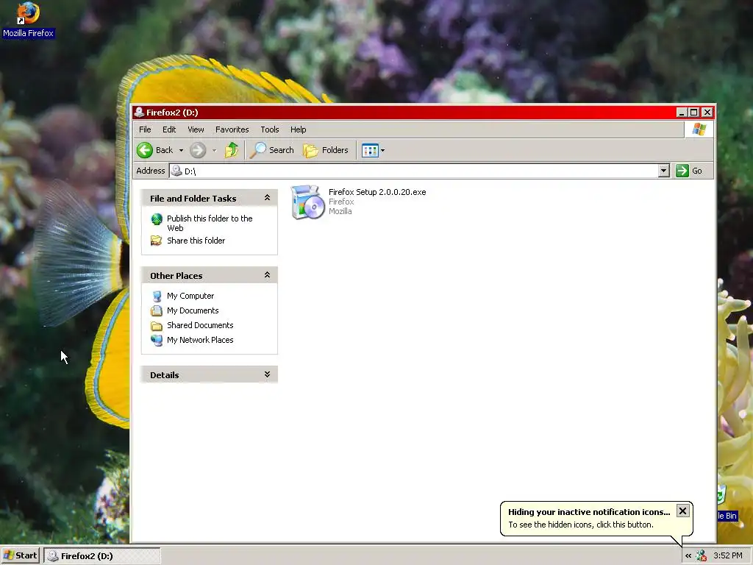
Task: Toggle the Folders pane
Action: (326, 150)
